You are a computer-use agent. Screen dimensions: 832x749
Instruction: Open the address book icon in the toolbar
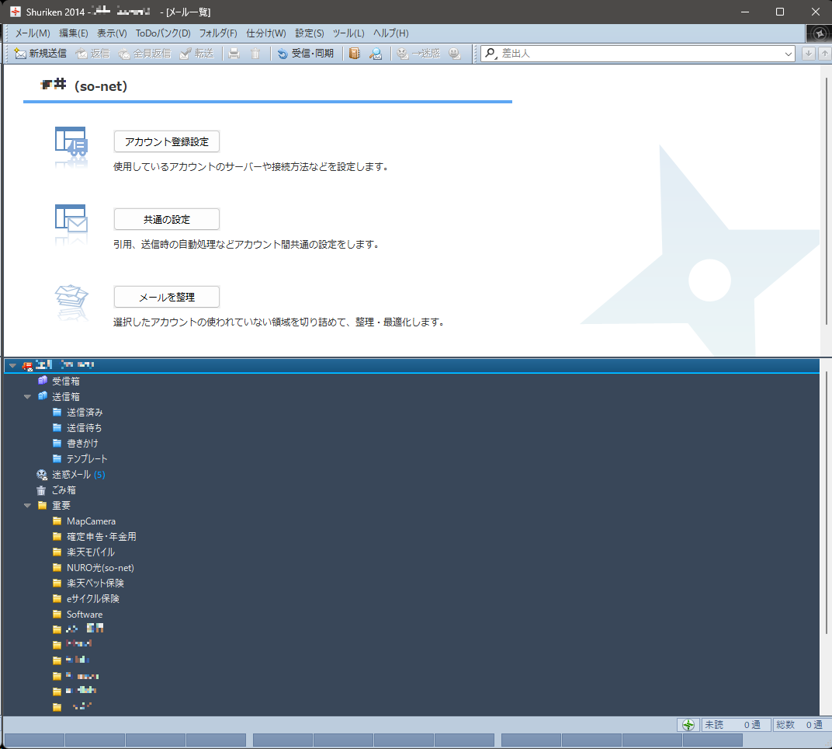(355, 54)
